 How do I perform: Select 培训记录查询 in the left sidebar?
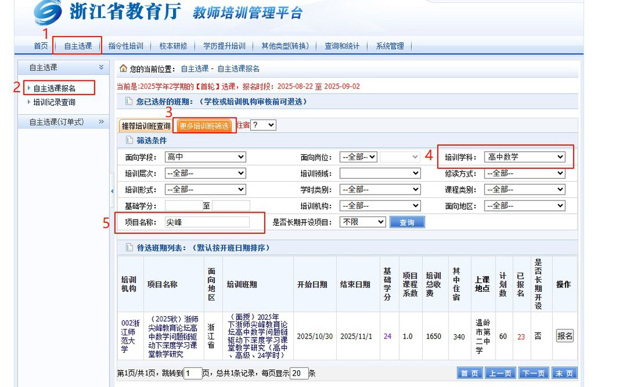point(54,102)
